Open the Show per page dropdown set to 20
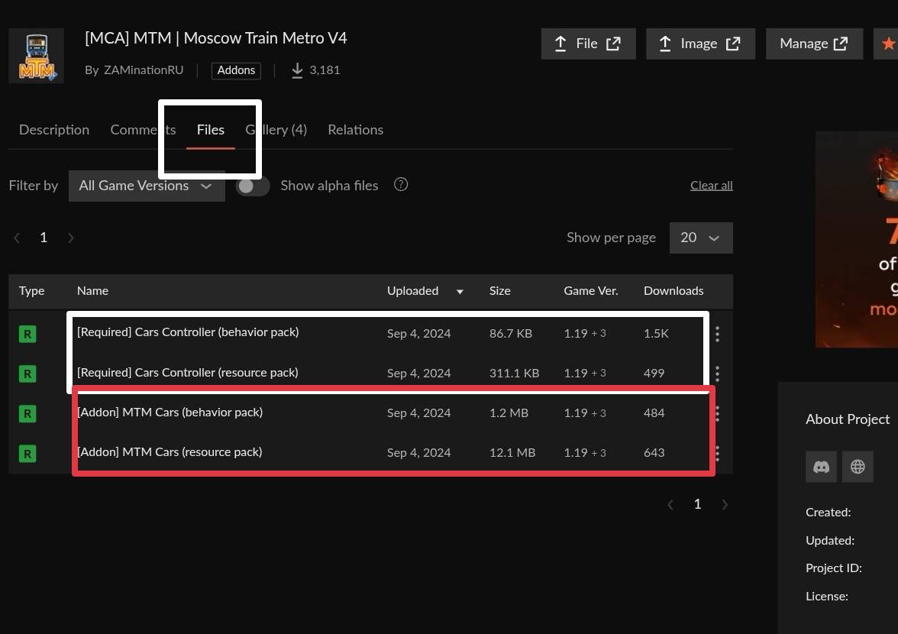Screen dimensions: 898x634 (x=700, y=238)
